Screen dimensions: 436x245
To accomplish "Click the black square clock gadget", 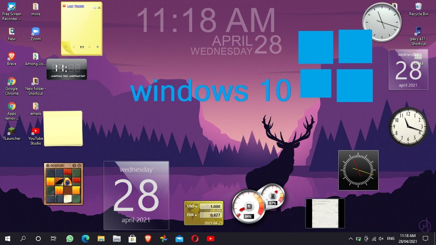I will (x=358, y=170).
